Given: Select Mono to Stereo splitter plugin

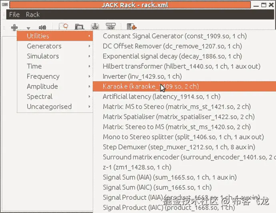Looking at the screenshot, I should pyautogui.click(x=184, y=137).
